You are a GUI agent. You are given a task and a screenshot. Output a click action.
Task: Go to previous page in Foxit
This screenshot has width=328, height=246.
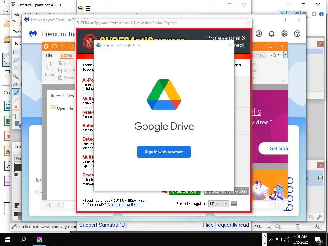(x=58, y=205)
